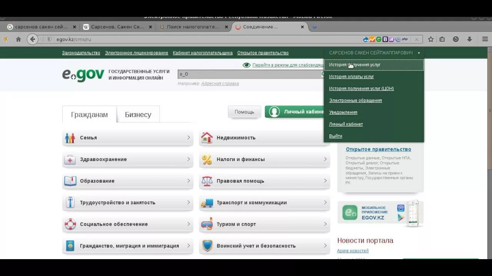Click the Недвижимость house icon
492x276 pixels.
tap(207, 138)
